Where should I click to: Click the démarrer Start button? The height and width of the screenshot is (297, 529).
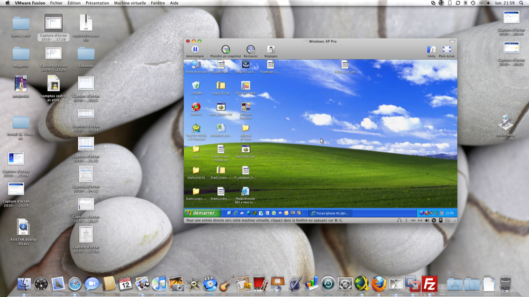(x=202, y=213)
